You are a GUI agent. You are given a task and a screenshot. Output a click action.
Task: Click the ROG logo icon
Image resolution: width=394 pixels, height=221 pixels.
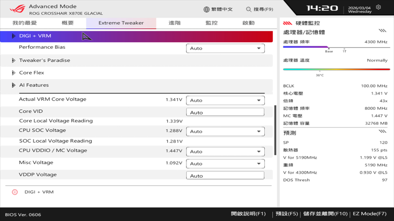pyautogui.click(x=18, y=9)
